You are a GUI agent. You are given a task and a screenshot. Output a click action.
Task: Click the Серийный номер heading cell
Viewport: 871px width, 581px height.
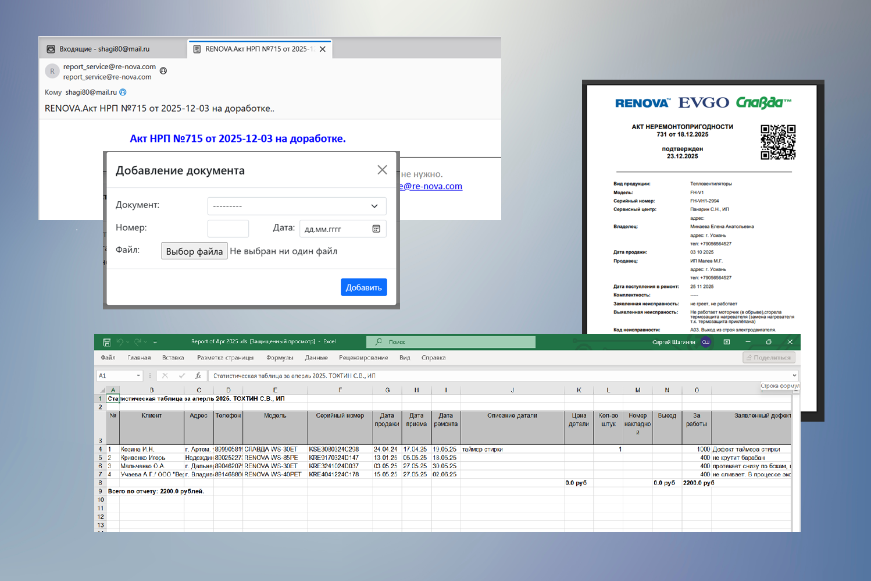pos(340,428)
